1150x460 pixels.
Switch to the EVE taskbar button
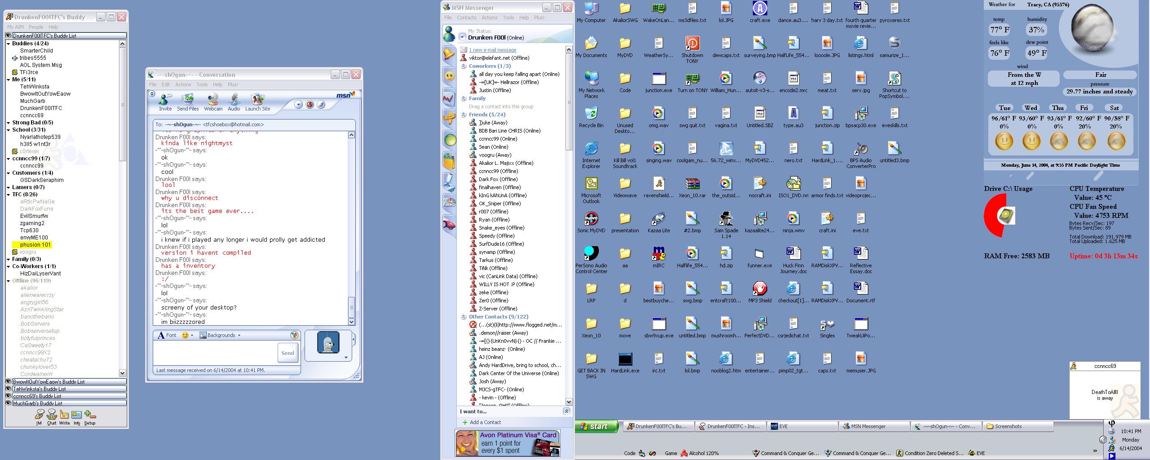point(802,426)
